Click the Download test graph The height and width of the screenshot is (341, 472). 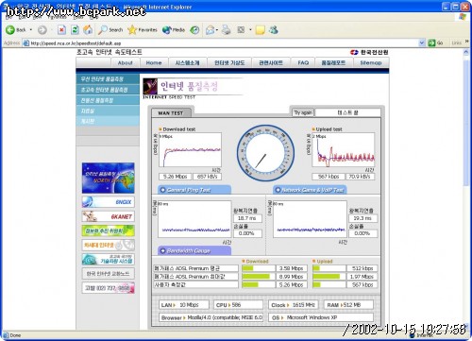190,150
